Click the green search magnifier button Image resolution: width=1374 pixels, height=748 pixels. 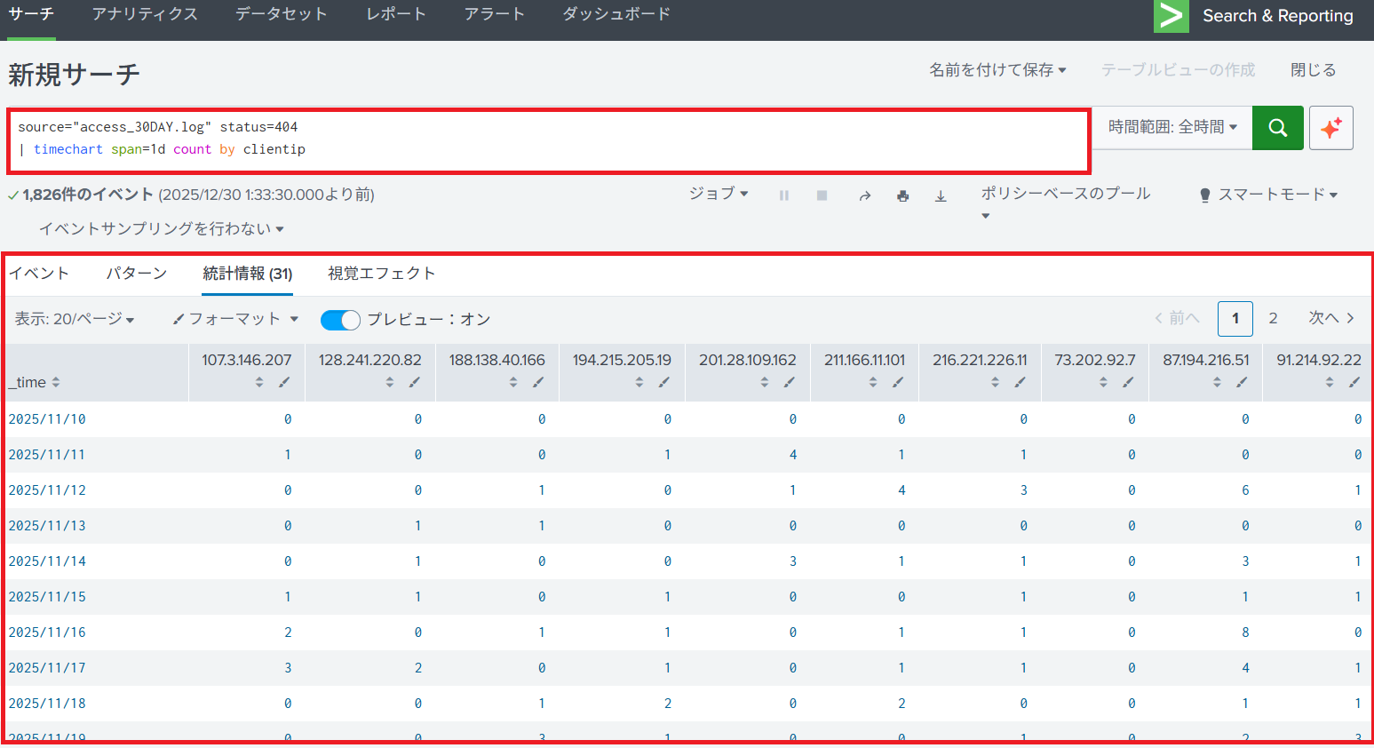[x=1277, y=128]
